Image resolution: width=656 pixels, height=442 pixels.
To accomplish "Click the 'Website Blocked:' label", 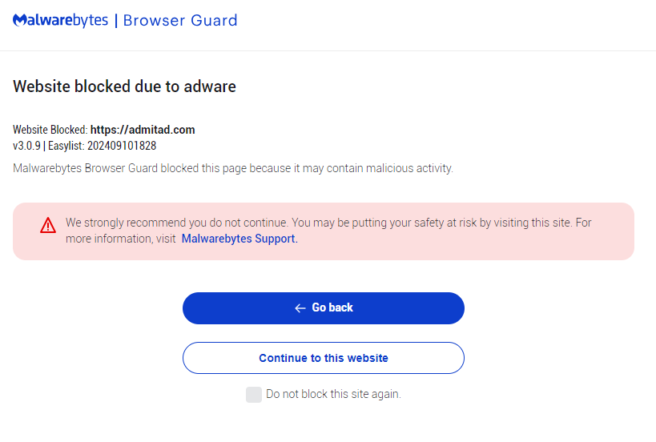I will tap(50, 130).
